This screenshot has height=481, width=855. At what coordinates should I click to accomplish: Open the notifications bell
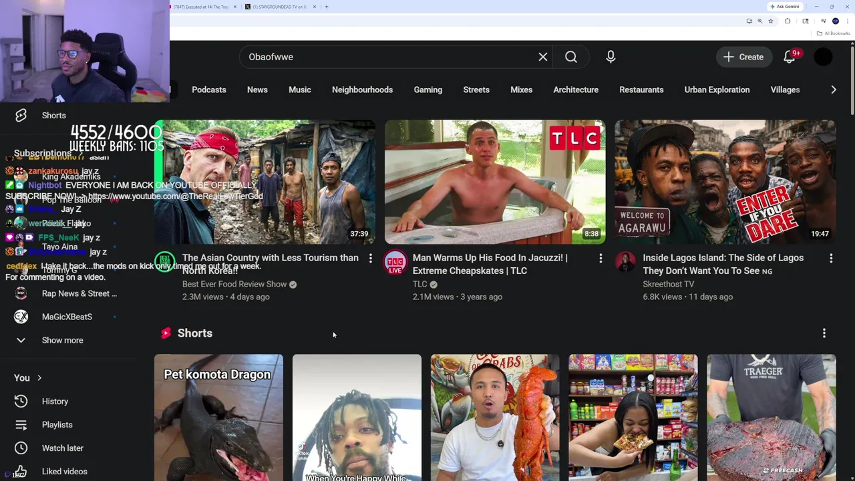[x=790, y=57]
